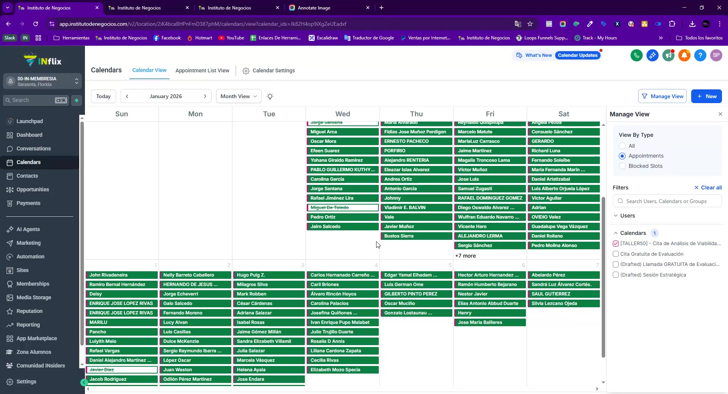Screen dimensions: 728x394
Task: Go to the next month
Action: [205, 96]
